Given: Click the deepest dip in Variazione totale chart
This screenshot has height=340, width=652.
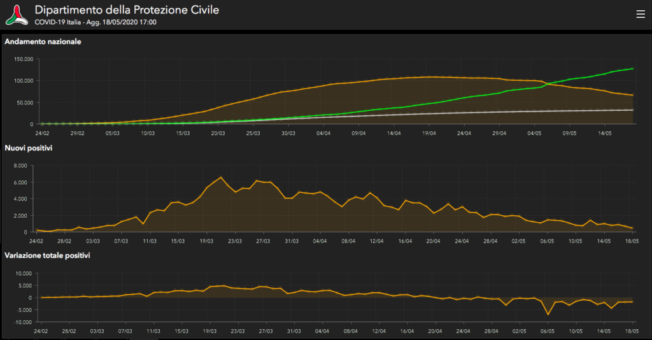Looking at the screenshot, I should [x=548, y=314].
